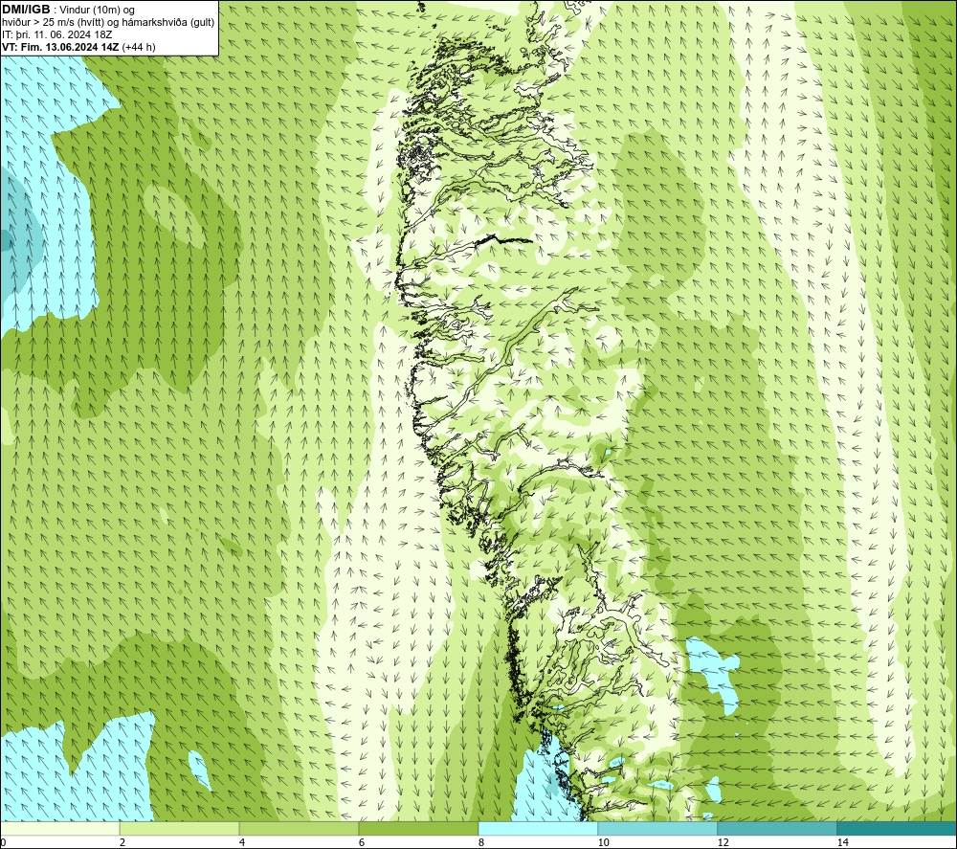Click the 6–8 m/s dark green swatch

418,829
